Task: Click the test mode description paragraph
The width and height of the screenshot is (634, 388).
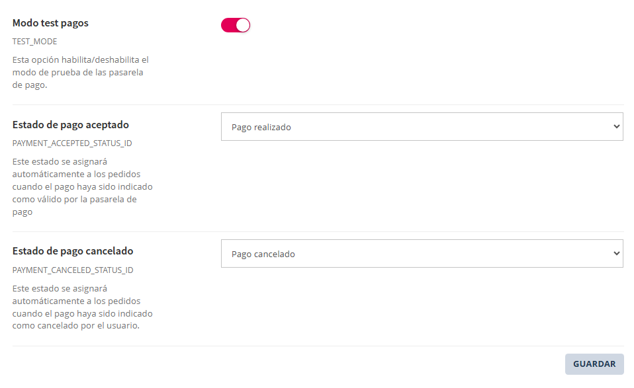Action: [80, 72]
